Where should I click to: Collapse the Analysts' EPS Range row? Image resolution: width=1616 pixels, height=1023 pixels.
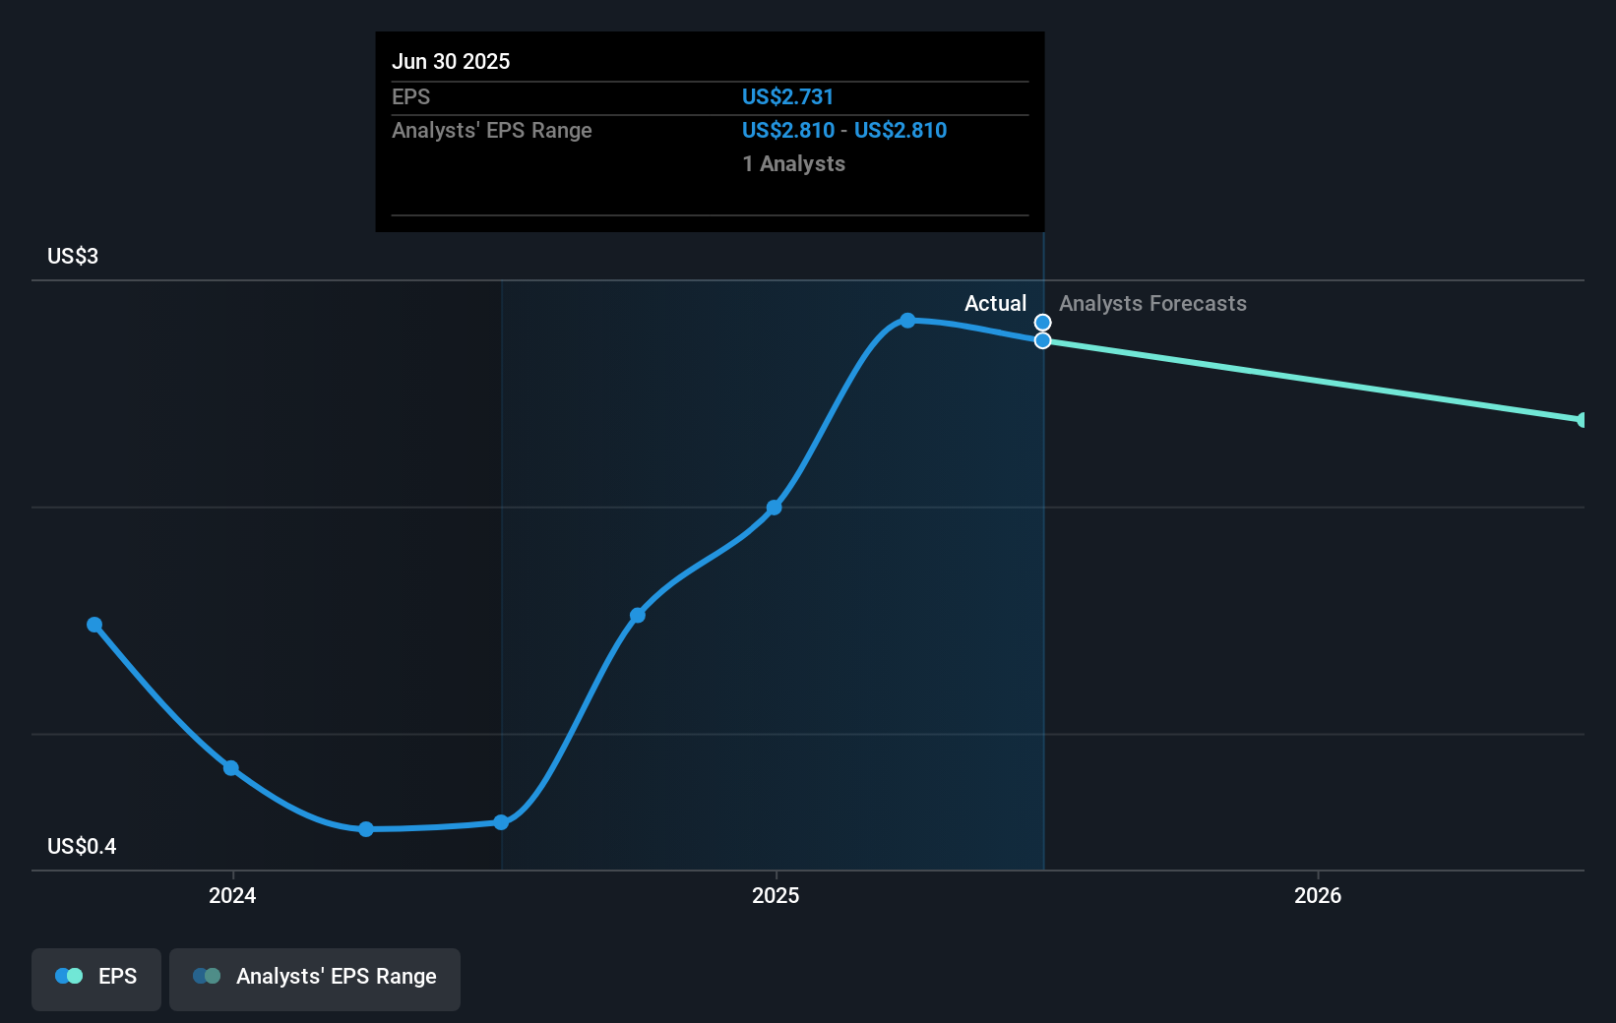point(492,130)
